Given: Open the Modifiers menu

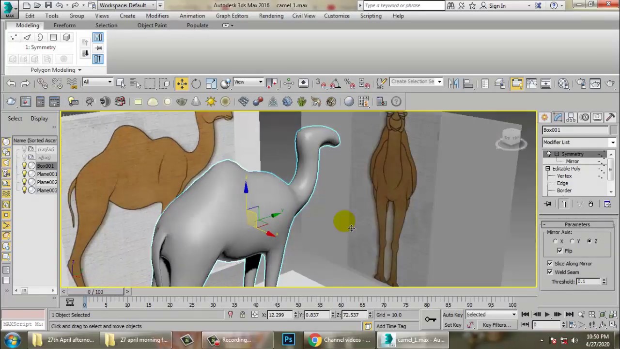Looking at the screenshot, I should tap(157, 16).
